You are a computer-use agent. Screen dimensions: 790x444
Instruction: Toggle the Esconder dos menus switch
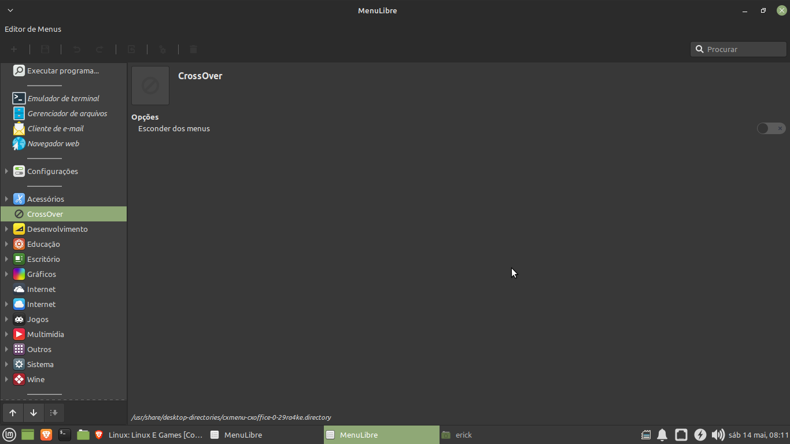[771, 128]
